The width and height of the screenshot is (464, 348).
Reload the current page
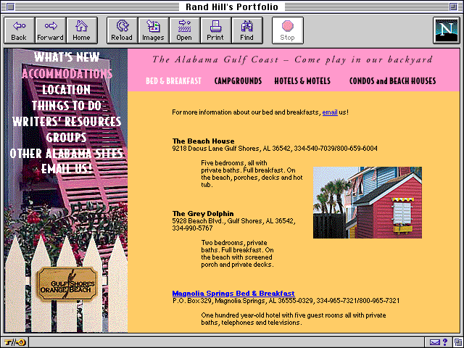pos(122,30)
